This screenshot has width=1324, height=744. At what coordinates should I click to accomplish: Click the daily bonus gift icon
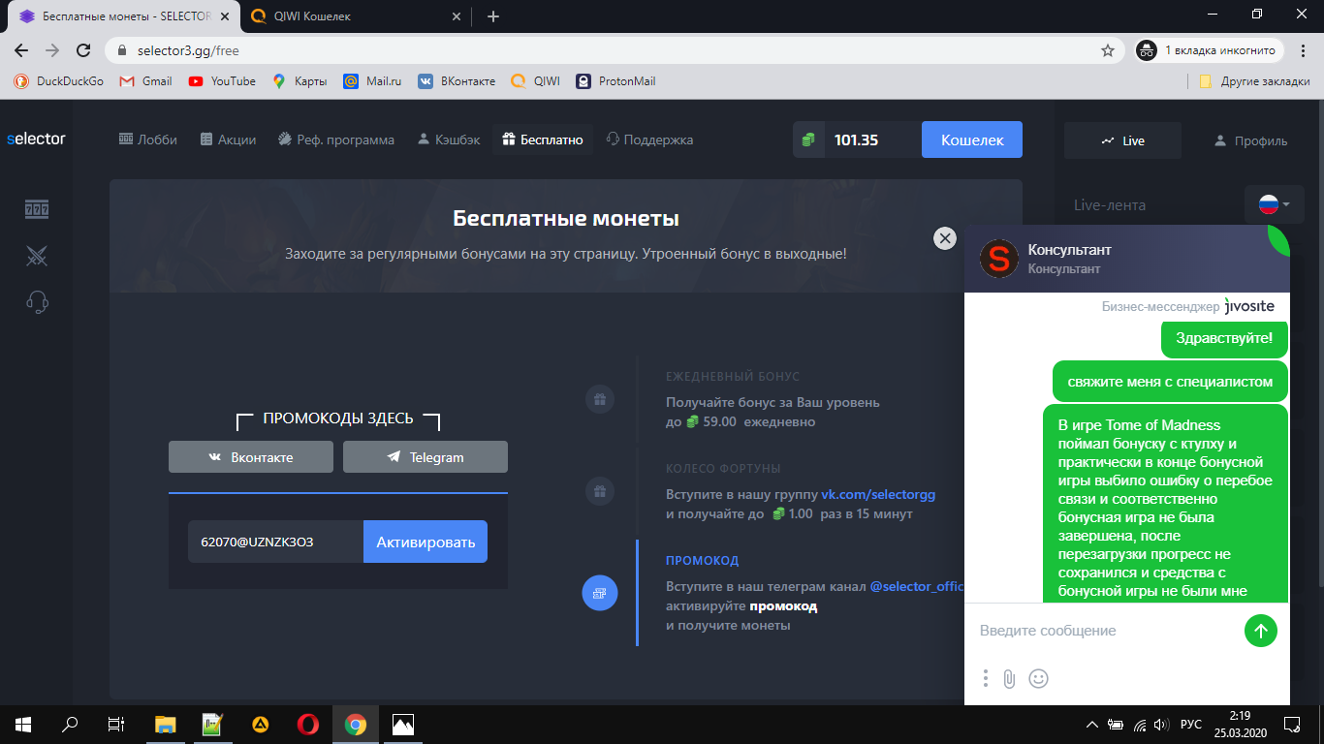(600, 399)
